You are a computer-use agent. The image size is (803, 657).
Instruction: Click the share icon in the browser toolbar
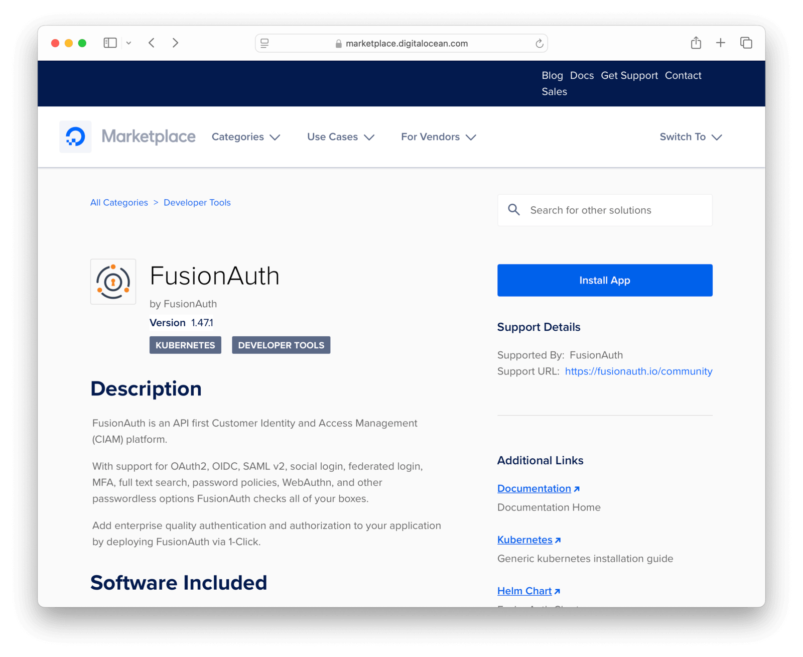tap(696, 43)
